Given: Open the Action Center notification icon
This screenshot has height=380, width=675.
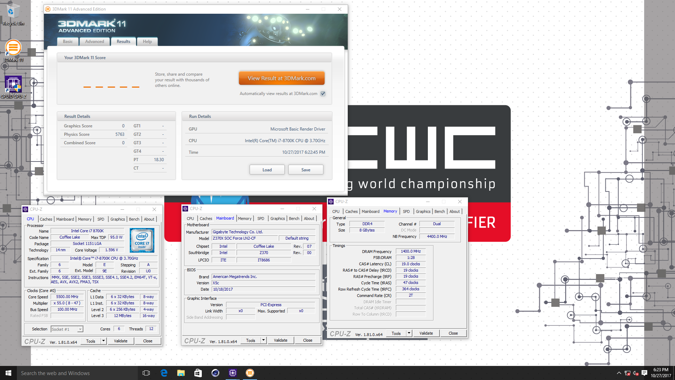Looking at the screenshot, I should click(644, 373).
